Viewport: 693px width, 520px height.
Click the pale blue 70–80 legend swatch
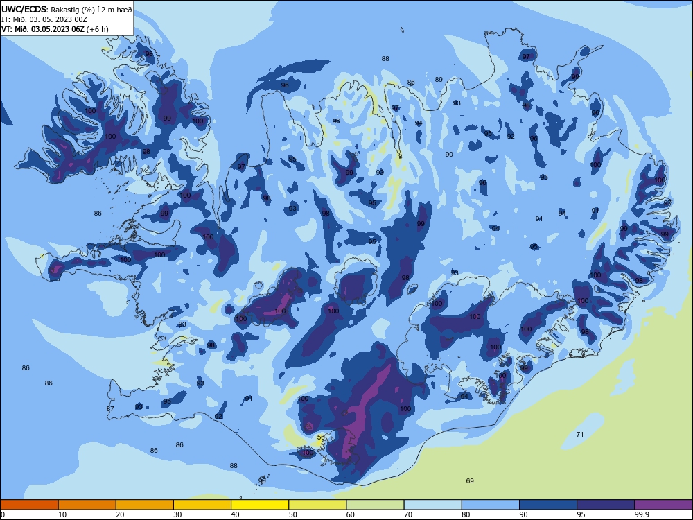tap(432, 505)
